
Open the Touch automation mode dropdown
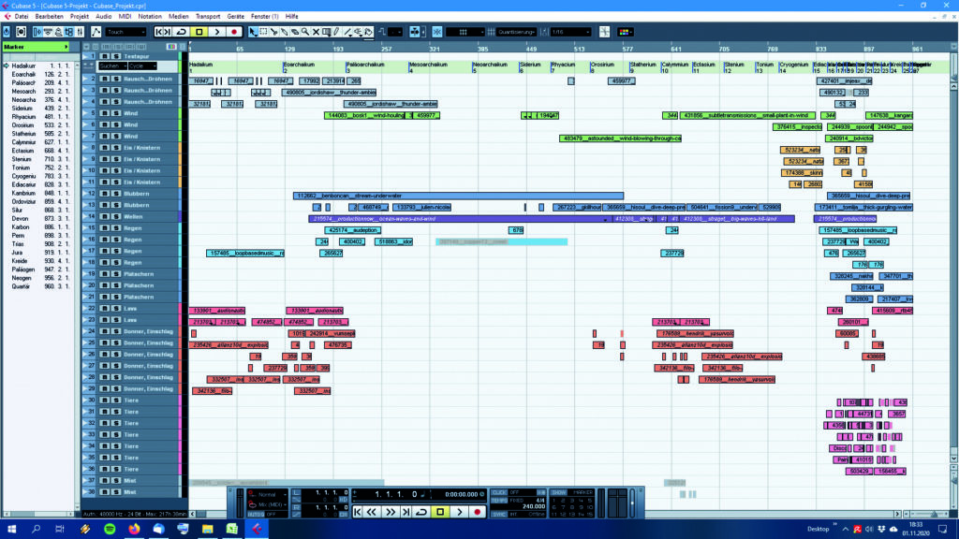[x=126, y=32]
